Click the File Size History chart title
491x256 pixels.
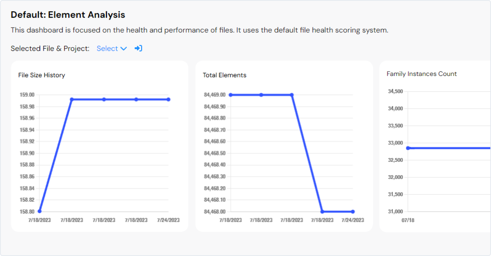coord(42,75)
